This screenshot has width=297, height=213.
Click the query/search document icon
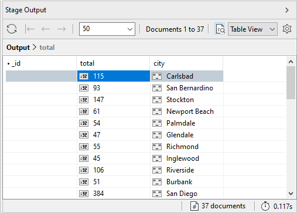pyautogui.click(x=220, y=29)
